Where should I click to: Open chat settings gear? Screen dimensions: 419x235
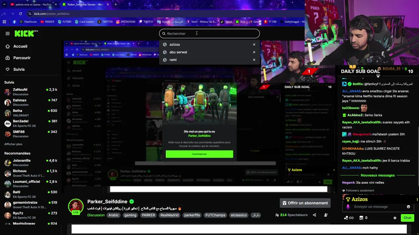point(395,218)
